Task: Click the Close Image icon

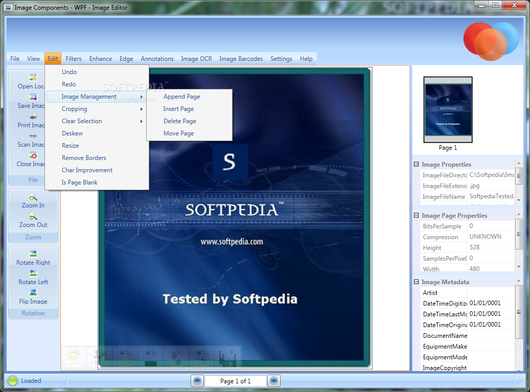Action: click(33, 155)
